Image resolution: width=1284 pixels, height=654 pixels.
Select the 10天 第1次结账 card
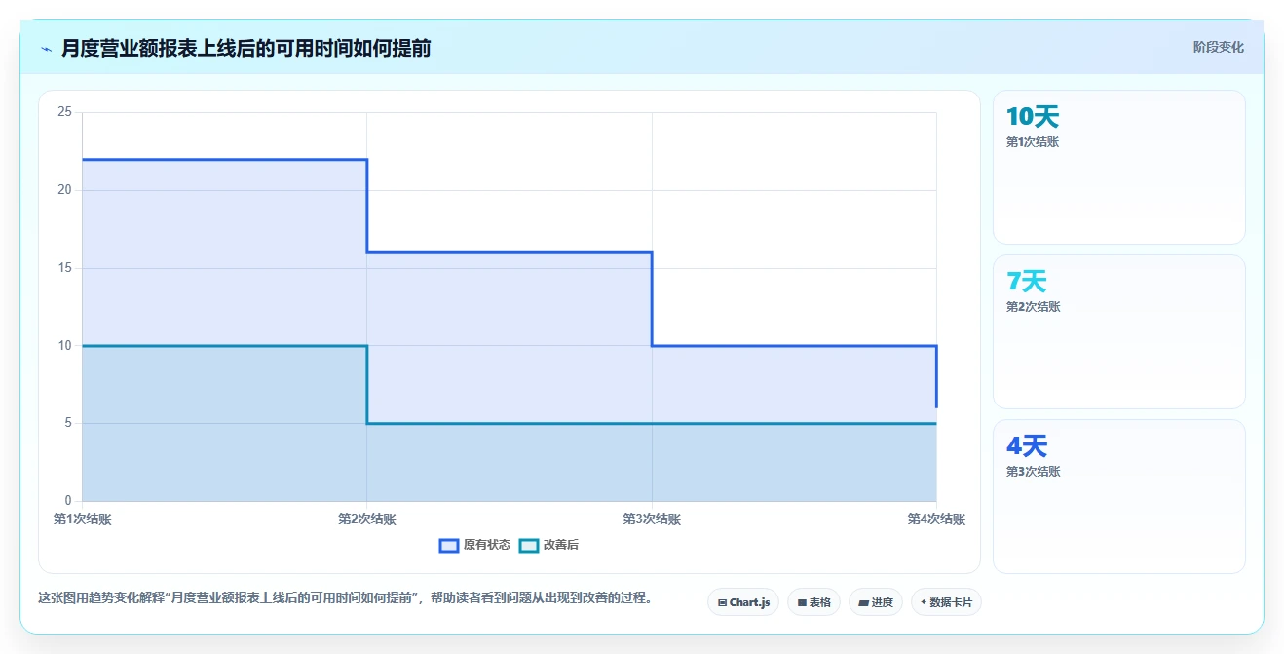pos(1118,167)
